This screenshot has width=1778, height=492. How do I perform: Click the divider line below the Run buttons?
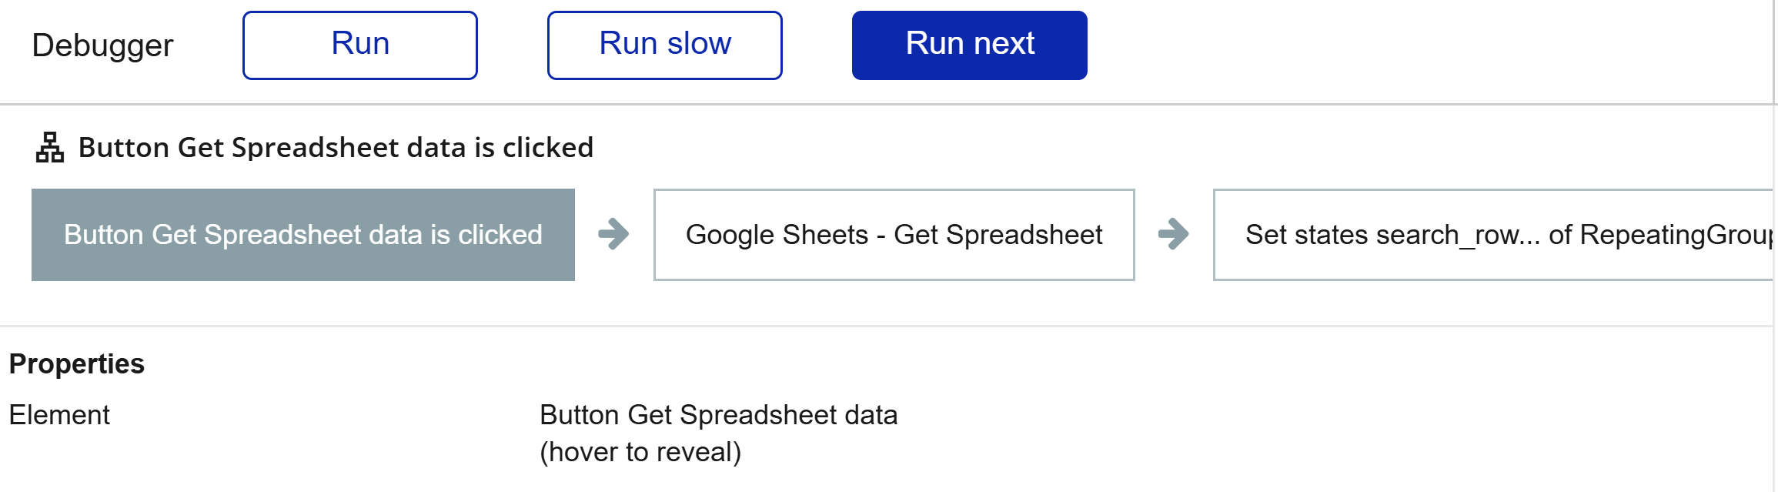point(885,104)
